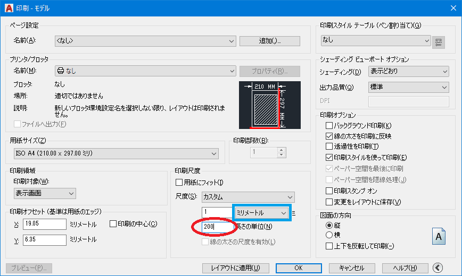Click the paper size preview thumbnail
The height and width of the screenshot is (276, 462).
coord(269,105)
